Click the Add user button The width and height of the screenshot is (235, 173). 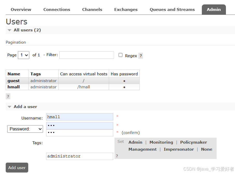[x=17, y=168]
